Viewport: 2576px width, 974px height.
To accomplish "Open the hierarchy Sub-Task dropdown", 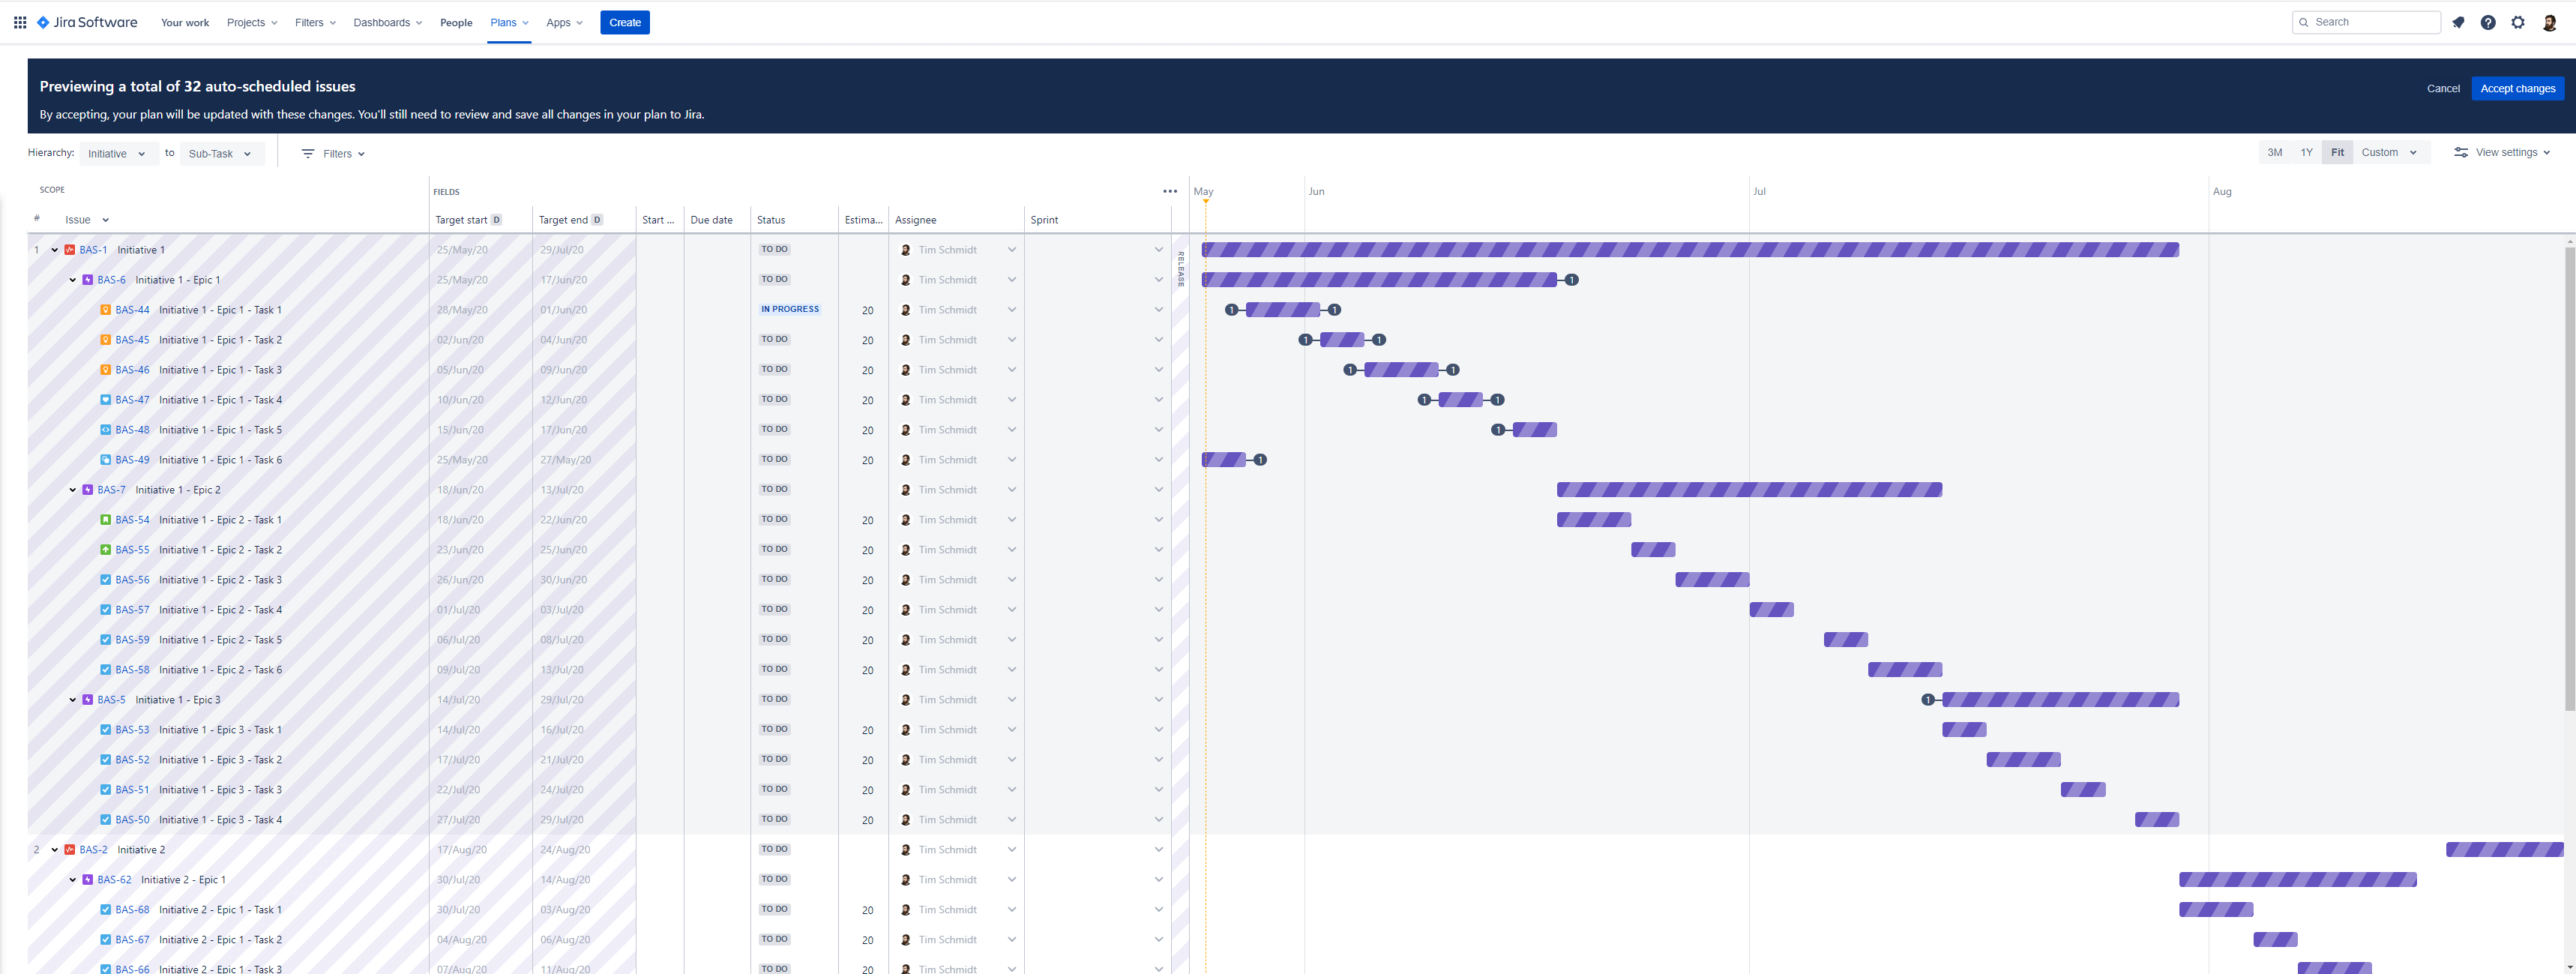I will point(222,154).
